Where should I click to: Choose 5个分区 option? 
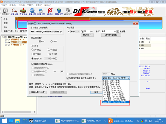(x=33, y=54)
